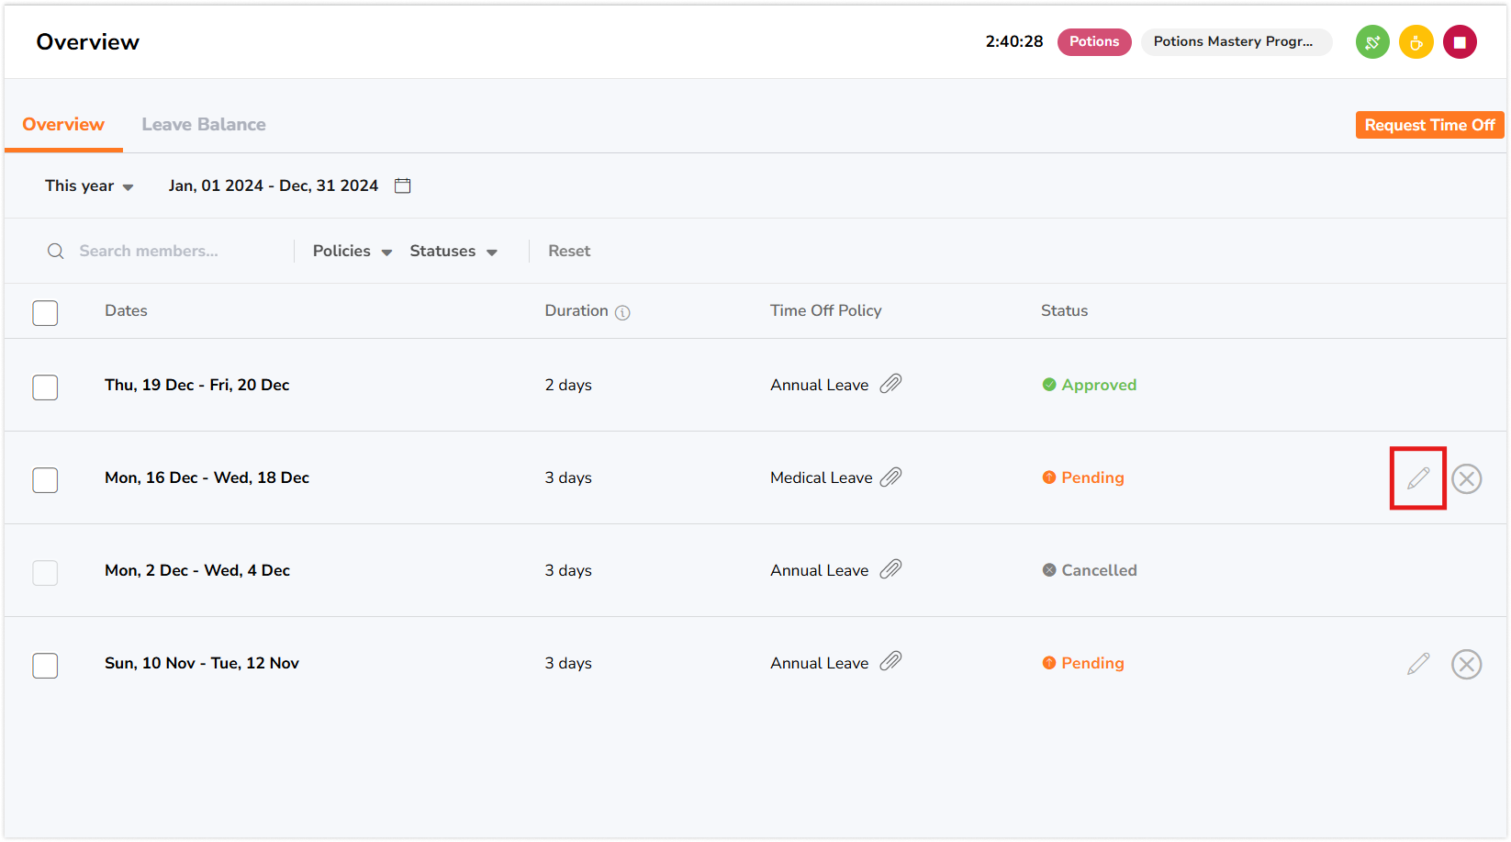
Task: Open the Statuses filter dropdown
Action: (x=453, y=251)
